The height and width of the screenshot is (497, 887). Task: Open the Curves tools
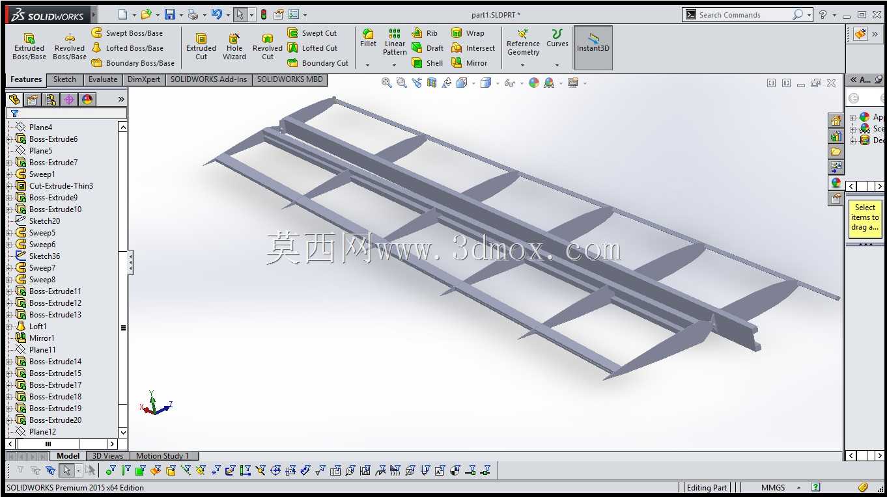tap(557, 38)
